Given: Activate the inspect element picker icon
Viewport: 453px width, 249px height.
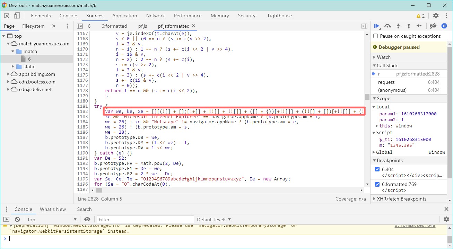Looking at the screenshot, I should click(x=7, y=16).
